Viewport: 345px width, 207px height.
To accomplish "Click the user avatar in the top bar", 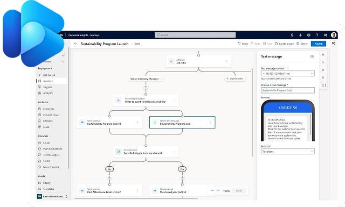I will pyautogui.click(x=334, y=35).
